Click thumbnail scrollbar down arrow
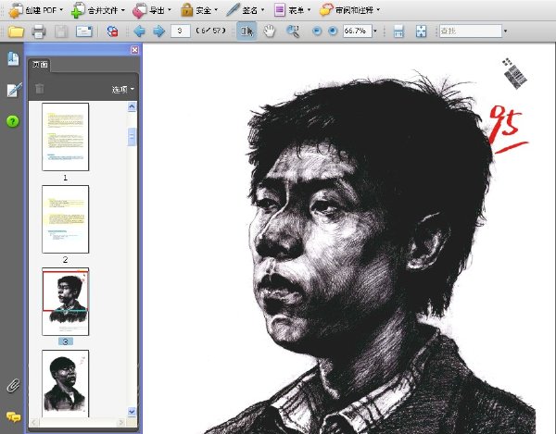Screen dimensions: 556x434 pos(132,412)
